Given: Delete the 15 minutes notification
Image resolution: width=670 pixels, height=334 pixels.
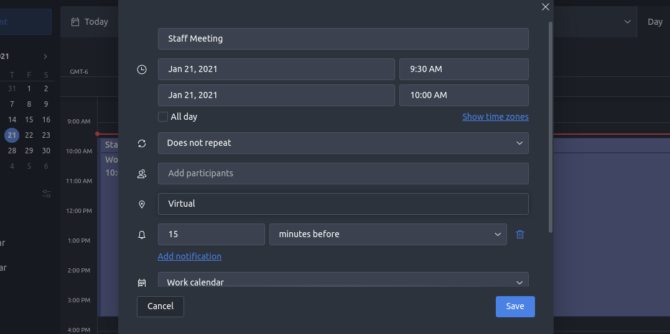Looking at the screenshot, I should click(x=520, y=235).
